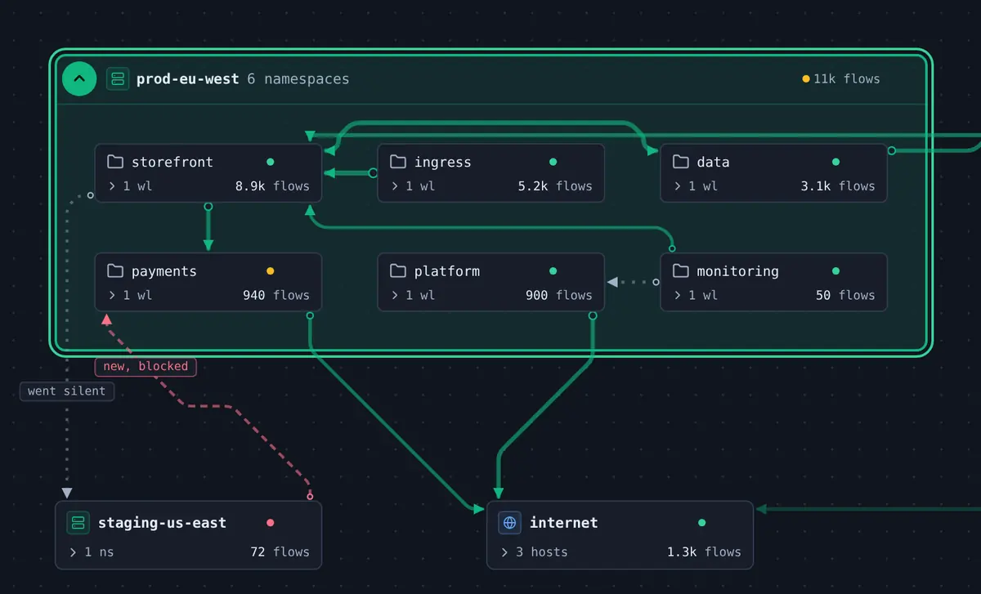Viewport: 981px width, 594px height.
Task: Click the staging-us-east node title
Action: click(163, 523)
